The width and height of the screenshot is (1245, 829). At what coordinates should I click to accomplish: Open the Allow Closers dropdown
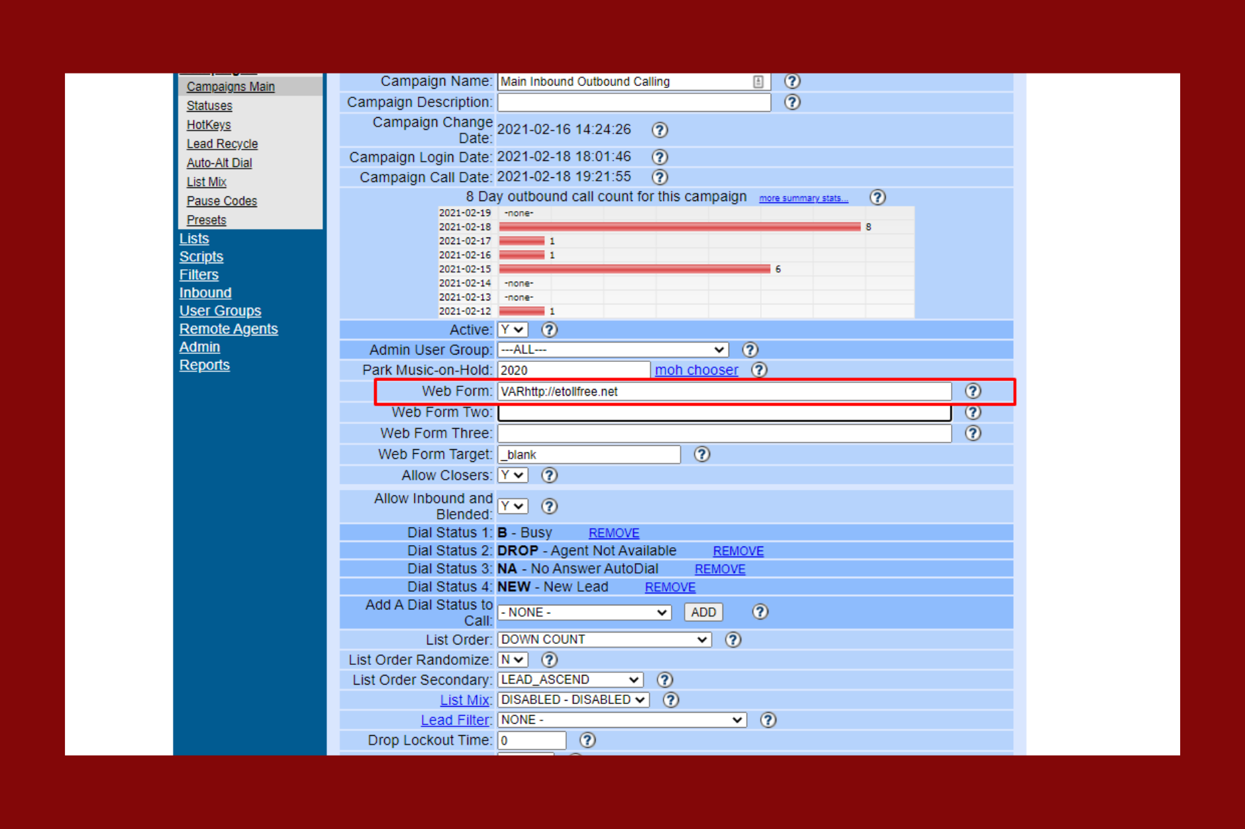513,475
